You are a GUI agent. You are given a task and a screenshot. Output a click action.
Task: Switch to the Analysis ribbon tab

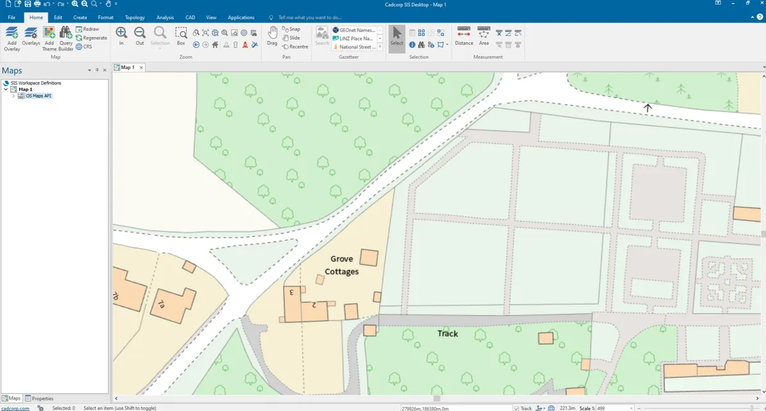pyautogui.click(x=165, y=17)
